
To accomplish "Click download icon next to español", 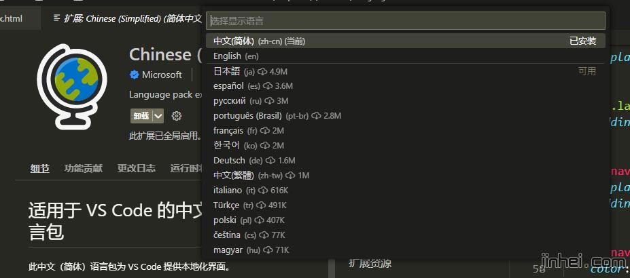I will pyautogui.click(x=268, y=86).
